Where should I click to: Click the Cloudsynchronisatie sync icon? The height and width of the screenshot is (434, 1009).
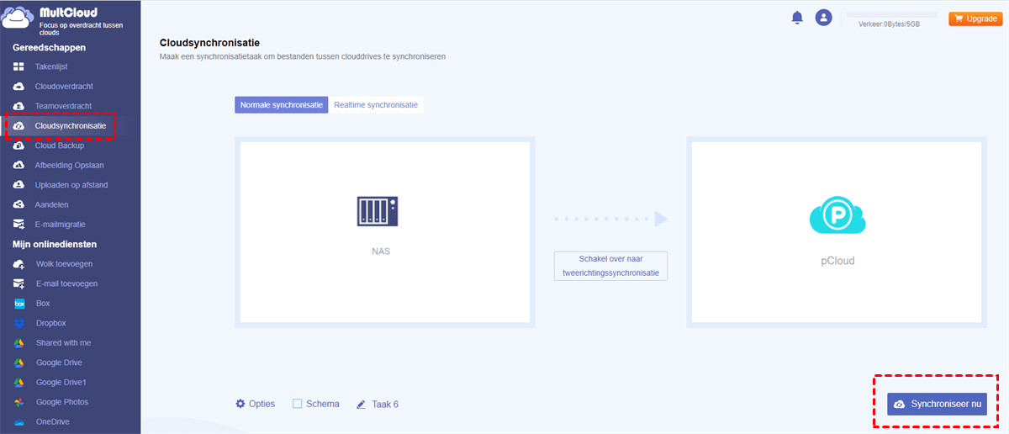click(x=18, y=126)
